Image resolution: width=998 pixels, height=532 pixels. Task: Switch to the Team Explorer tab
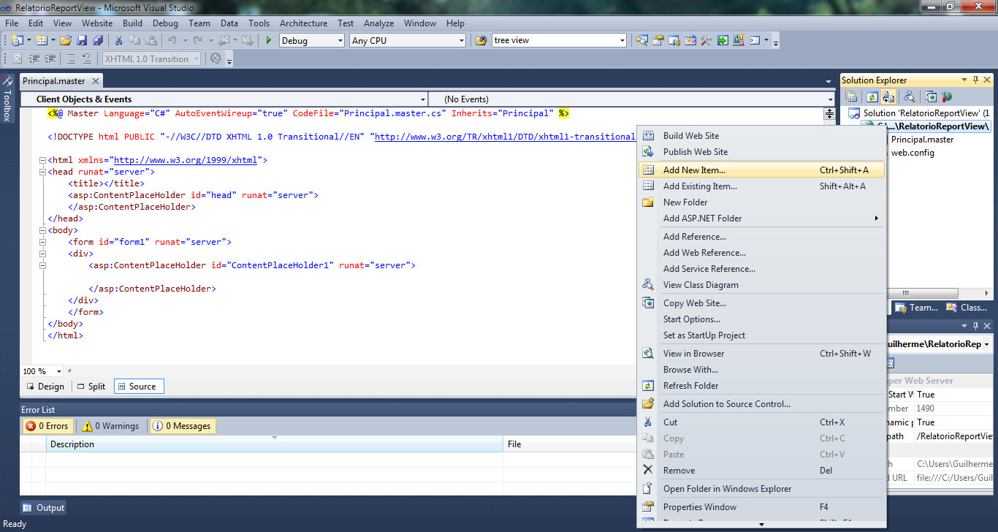[x=917, y=308]
